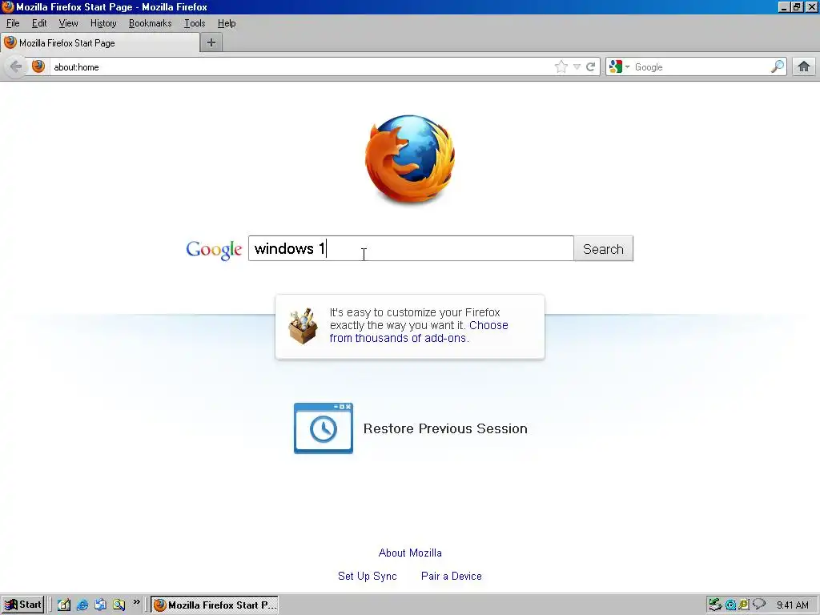This screenshot has width=820, height=615.
Task: Click the 9:41 AM clock
Action: (x=793, y=605)
